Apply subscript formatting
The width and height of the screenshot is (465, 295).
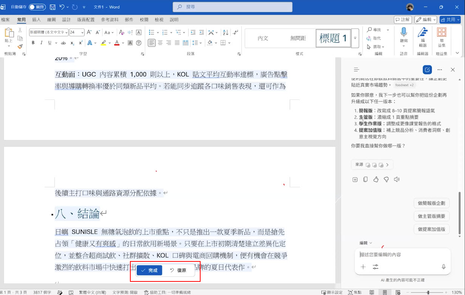pyautogui.click(x=73, y=43)
